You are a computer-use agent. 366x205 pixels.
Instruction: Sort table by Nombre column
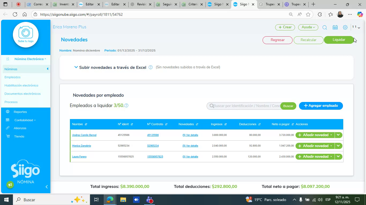86,124
